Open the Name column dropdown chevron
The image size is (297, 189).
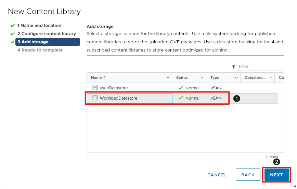(168, 78)
